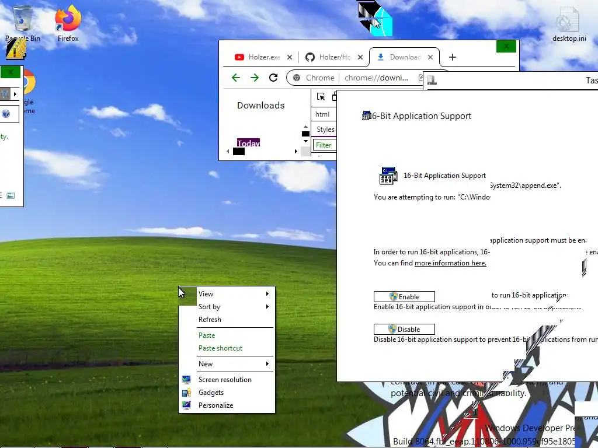
Task: Click the Downloads vertical scrollbar down arrow
Action: (305, 141)
